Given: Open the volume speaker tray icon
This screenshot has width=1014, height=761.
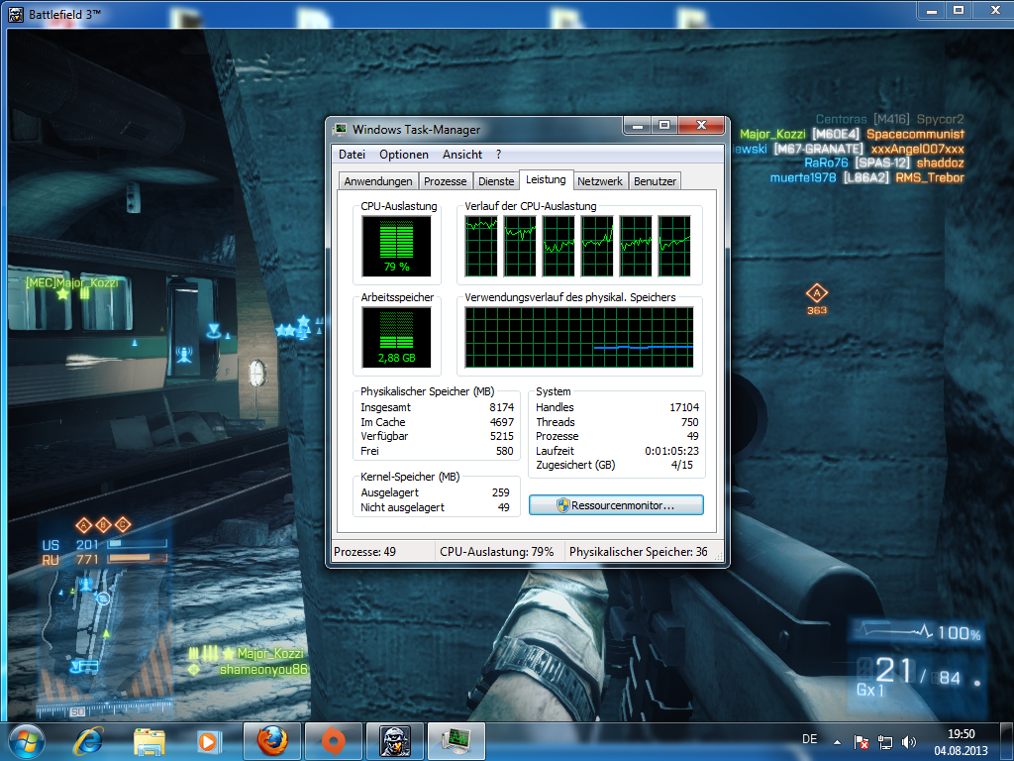Looking at the screenshot, I should tap(909, 742).
